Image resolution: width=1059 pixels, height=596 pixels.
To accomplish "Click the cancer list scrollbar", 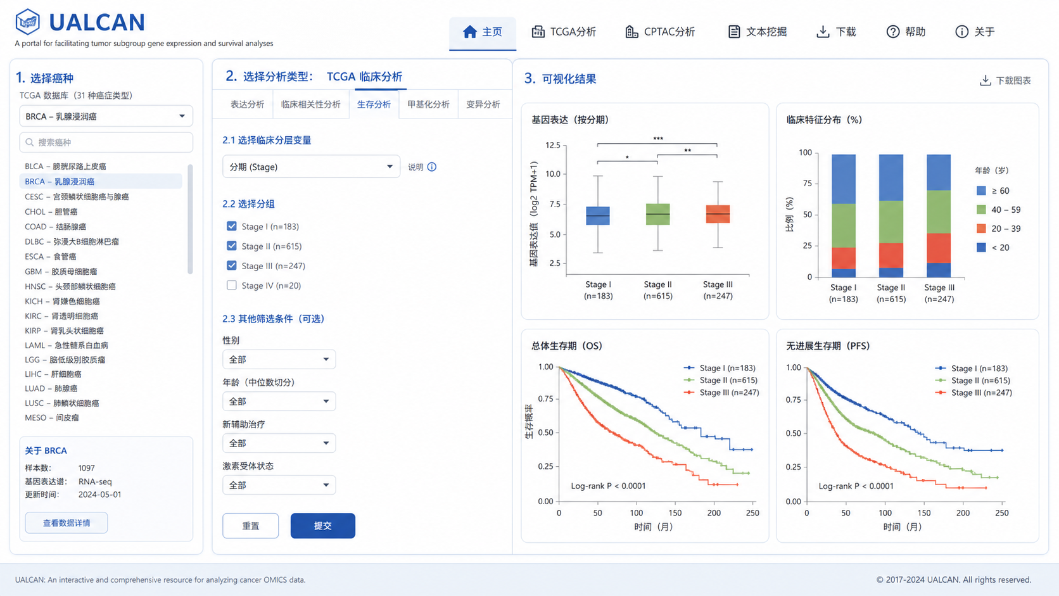I will click(x=190, y=219).
